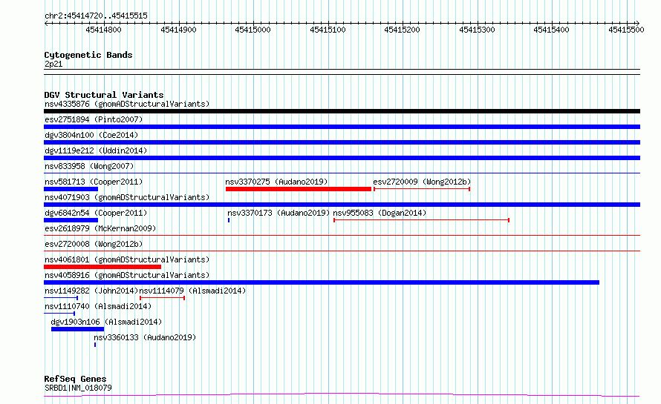661x404 pixels.
Task: Click the SRBD1|NM_018079 gene label
Action: click(78, 388)
